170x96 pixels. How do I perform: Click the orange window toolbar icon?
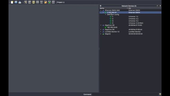[x=45, y=2]
